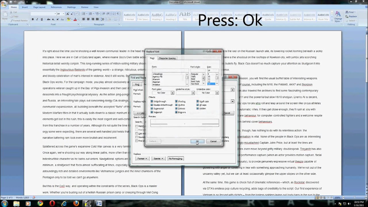This screenshot has width=368, height=207.
Task: Toggle the Shadow effect checkbox
Action: click(176, 101)
